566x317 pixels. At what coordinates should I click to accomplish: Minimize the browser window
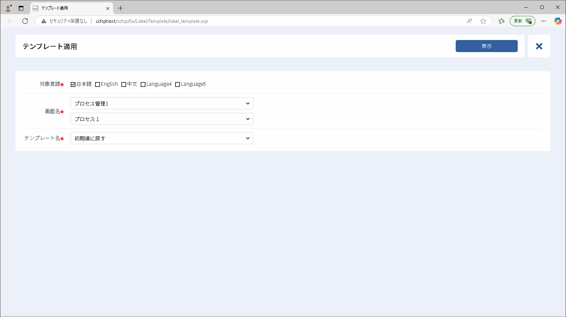click(x=526, y=7)
